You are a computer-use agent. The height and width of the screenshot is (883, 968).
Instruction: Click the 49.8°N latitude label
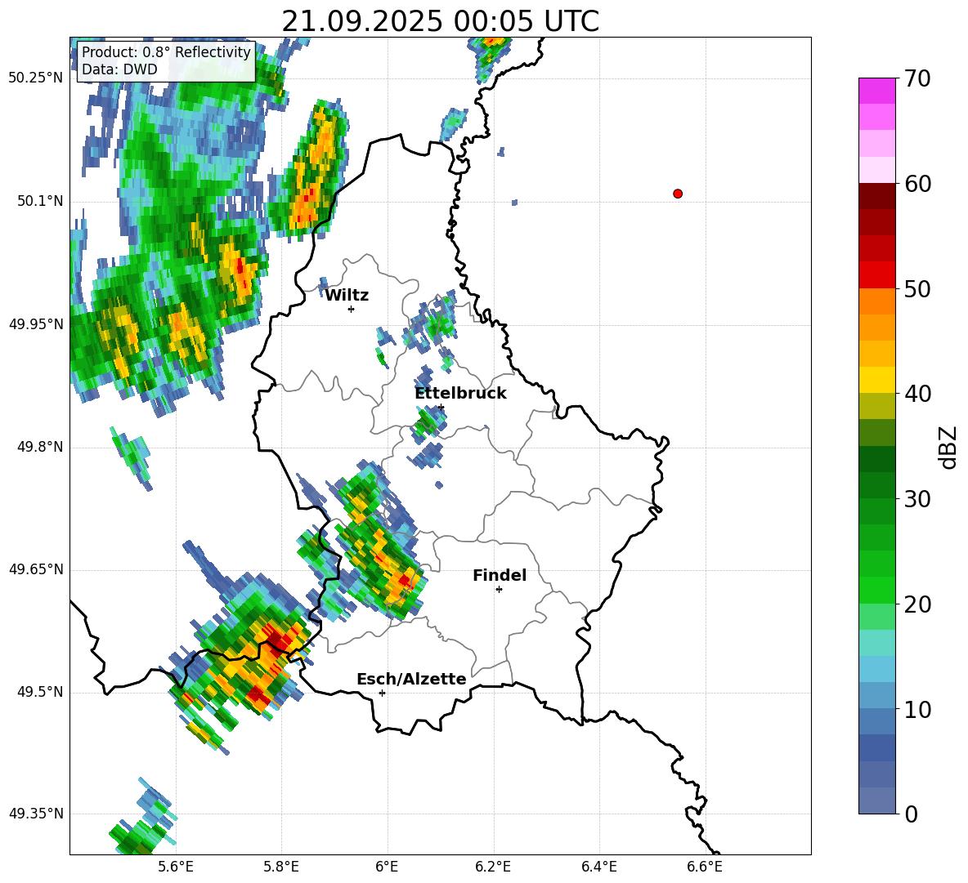(x=40, y=447)
